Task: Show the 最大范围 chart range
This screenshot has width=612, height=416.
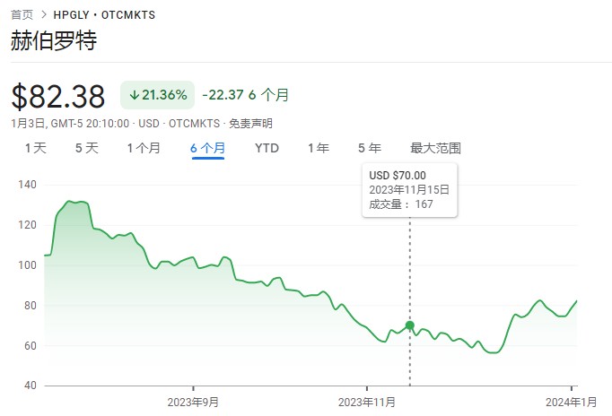Action: 435,148
